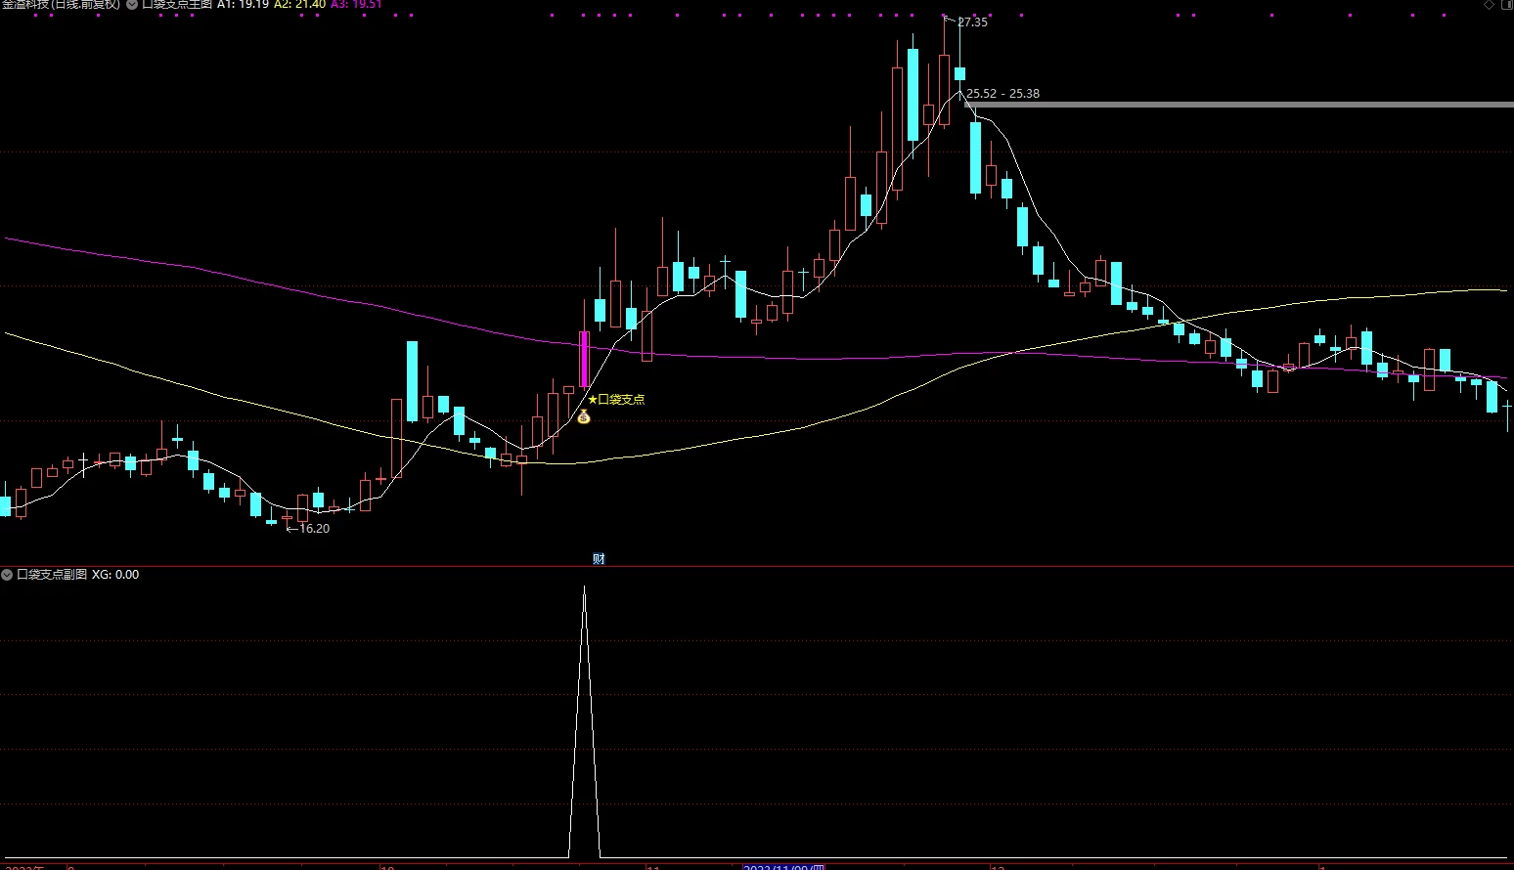Select the magenta pocket pivot candle
1514x870 pixels.
(x=585, y=360)
